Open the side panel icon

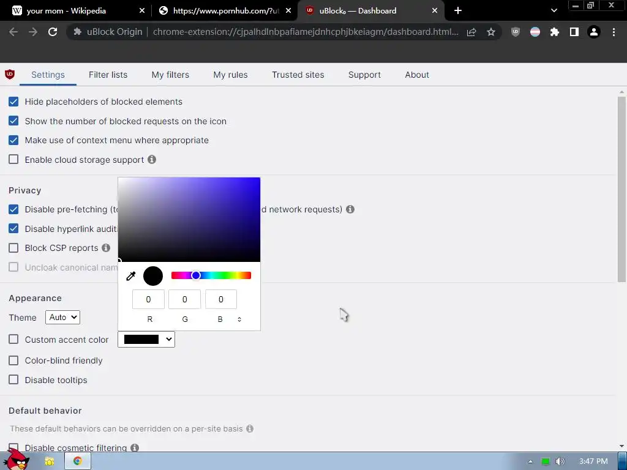pos(574,32)
